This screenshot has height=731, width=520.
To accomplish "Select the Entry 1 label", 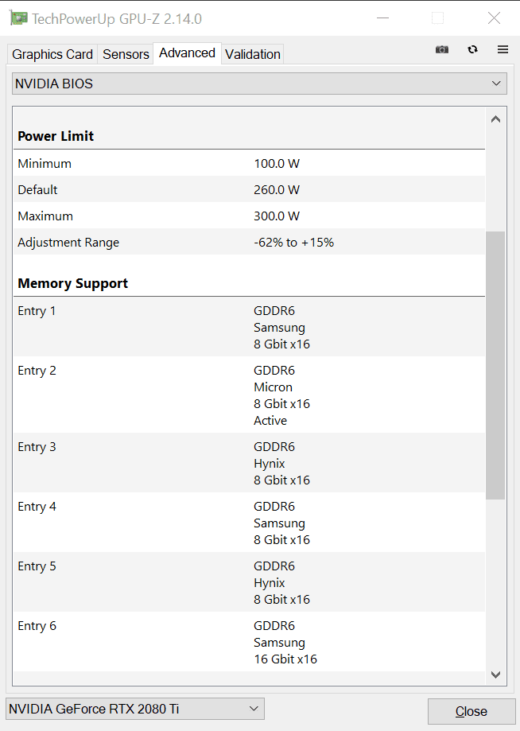I will point(37,311).
